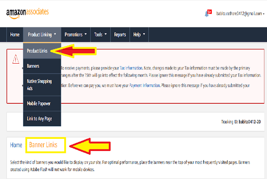Screen dimensions: 267x179
Task: Open the Reports nav item
Action: (x=120, y=35)
